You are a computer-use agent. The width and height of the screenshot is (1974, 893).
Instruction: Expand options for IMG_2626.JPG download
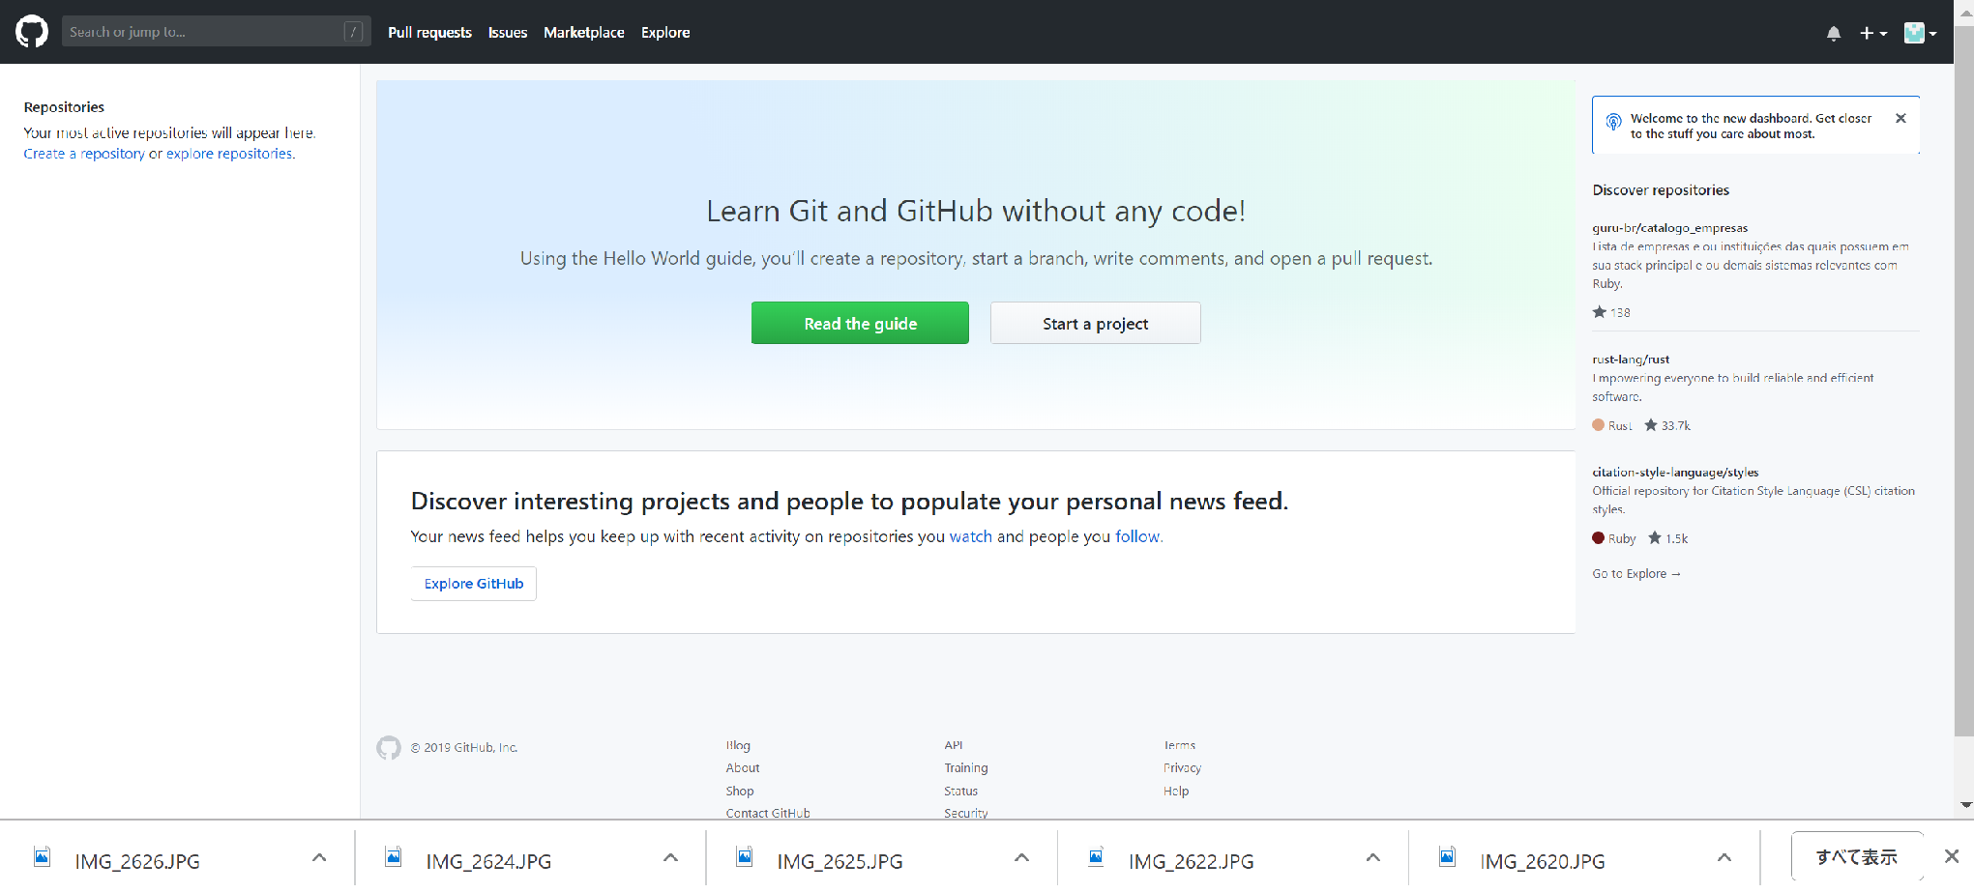319,858
